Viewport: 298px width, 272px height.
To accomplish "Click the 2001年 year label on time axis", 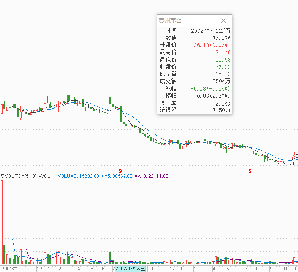I will [x=9, y=268].
